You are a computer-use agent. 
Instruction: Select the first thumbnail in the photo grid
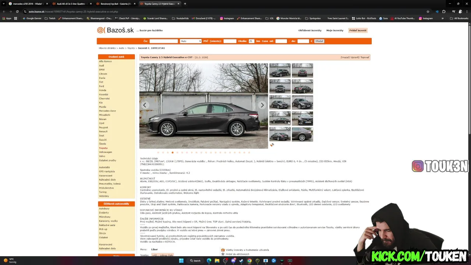click(280, 70)
